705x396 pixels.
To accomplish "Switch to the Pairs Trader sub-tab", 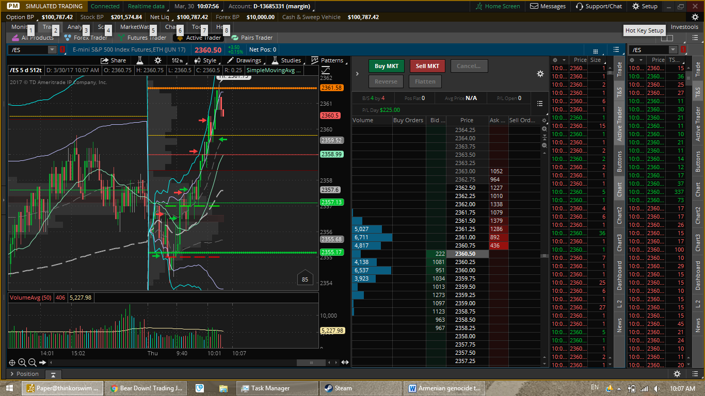I will (252, 38).
